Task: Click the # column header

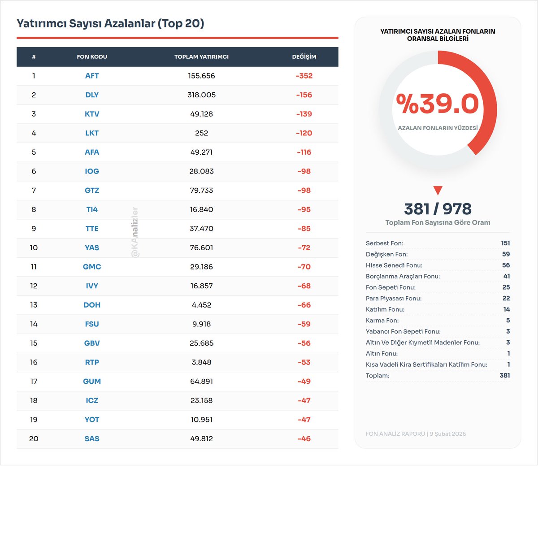Action: (x=34, y=57)
